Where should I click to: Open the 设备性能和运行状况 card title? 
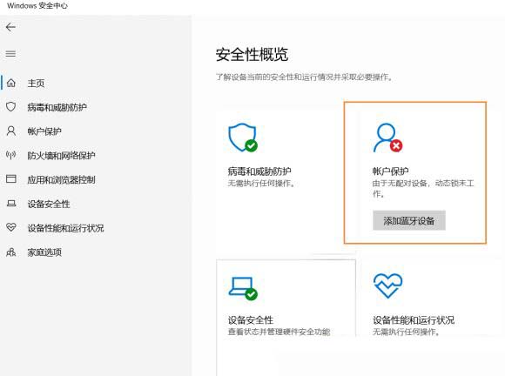click(414, 320)
